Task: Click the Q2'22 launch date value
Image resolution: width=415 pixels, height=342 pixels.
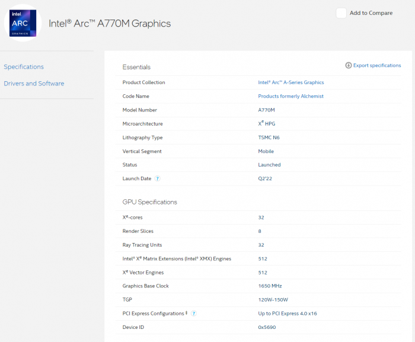Action: (x=265, y=178)
